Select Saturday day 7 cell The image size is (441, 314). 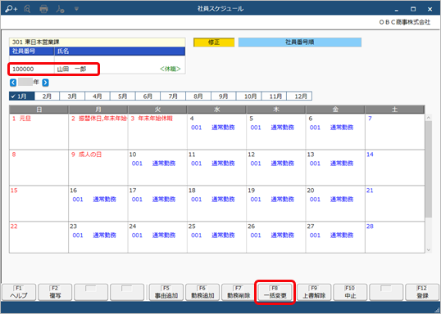[x=395, y=132]
